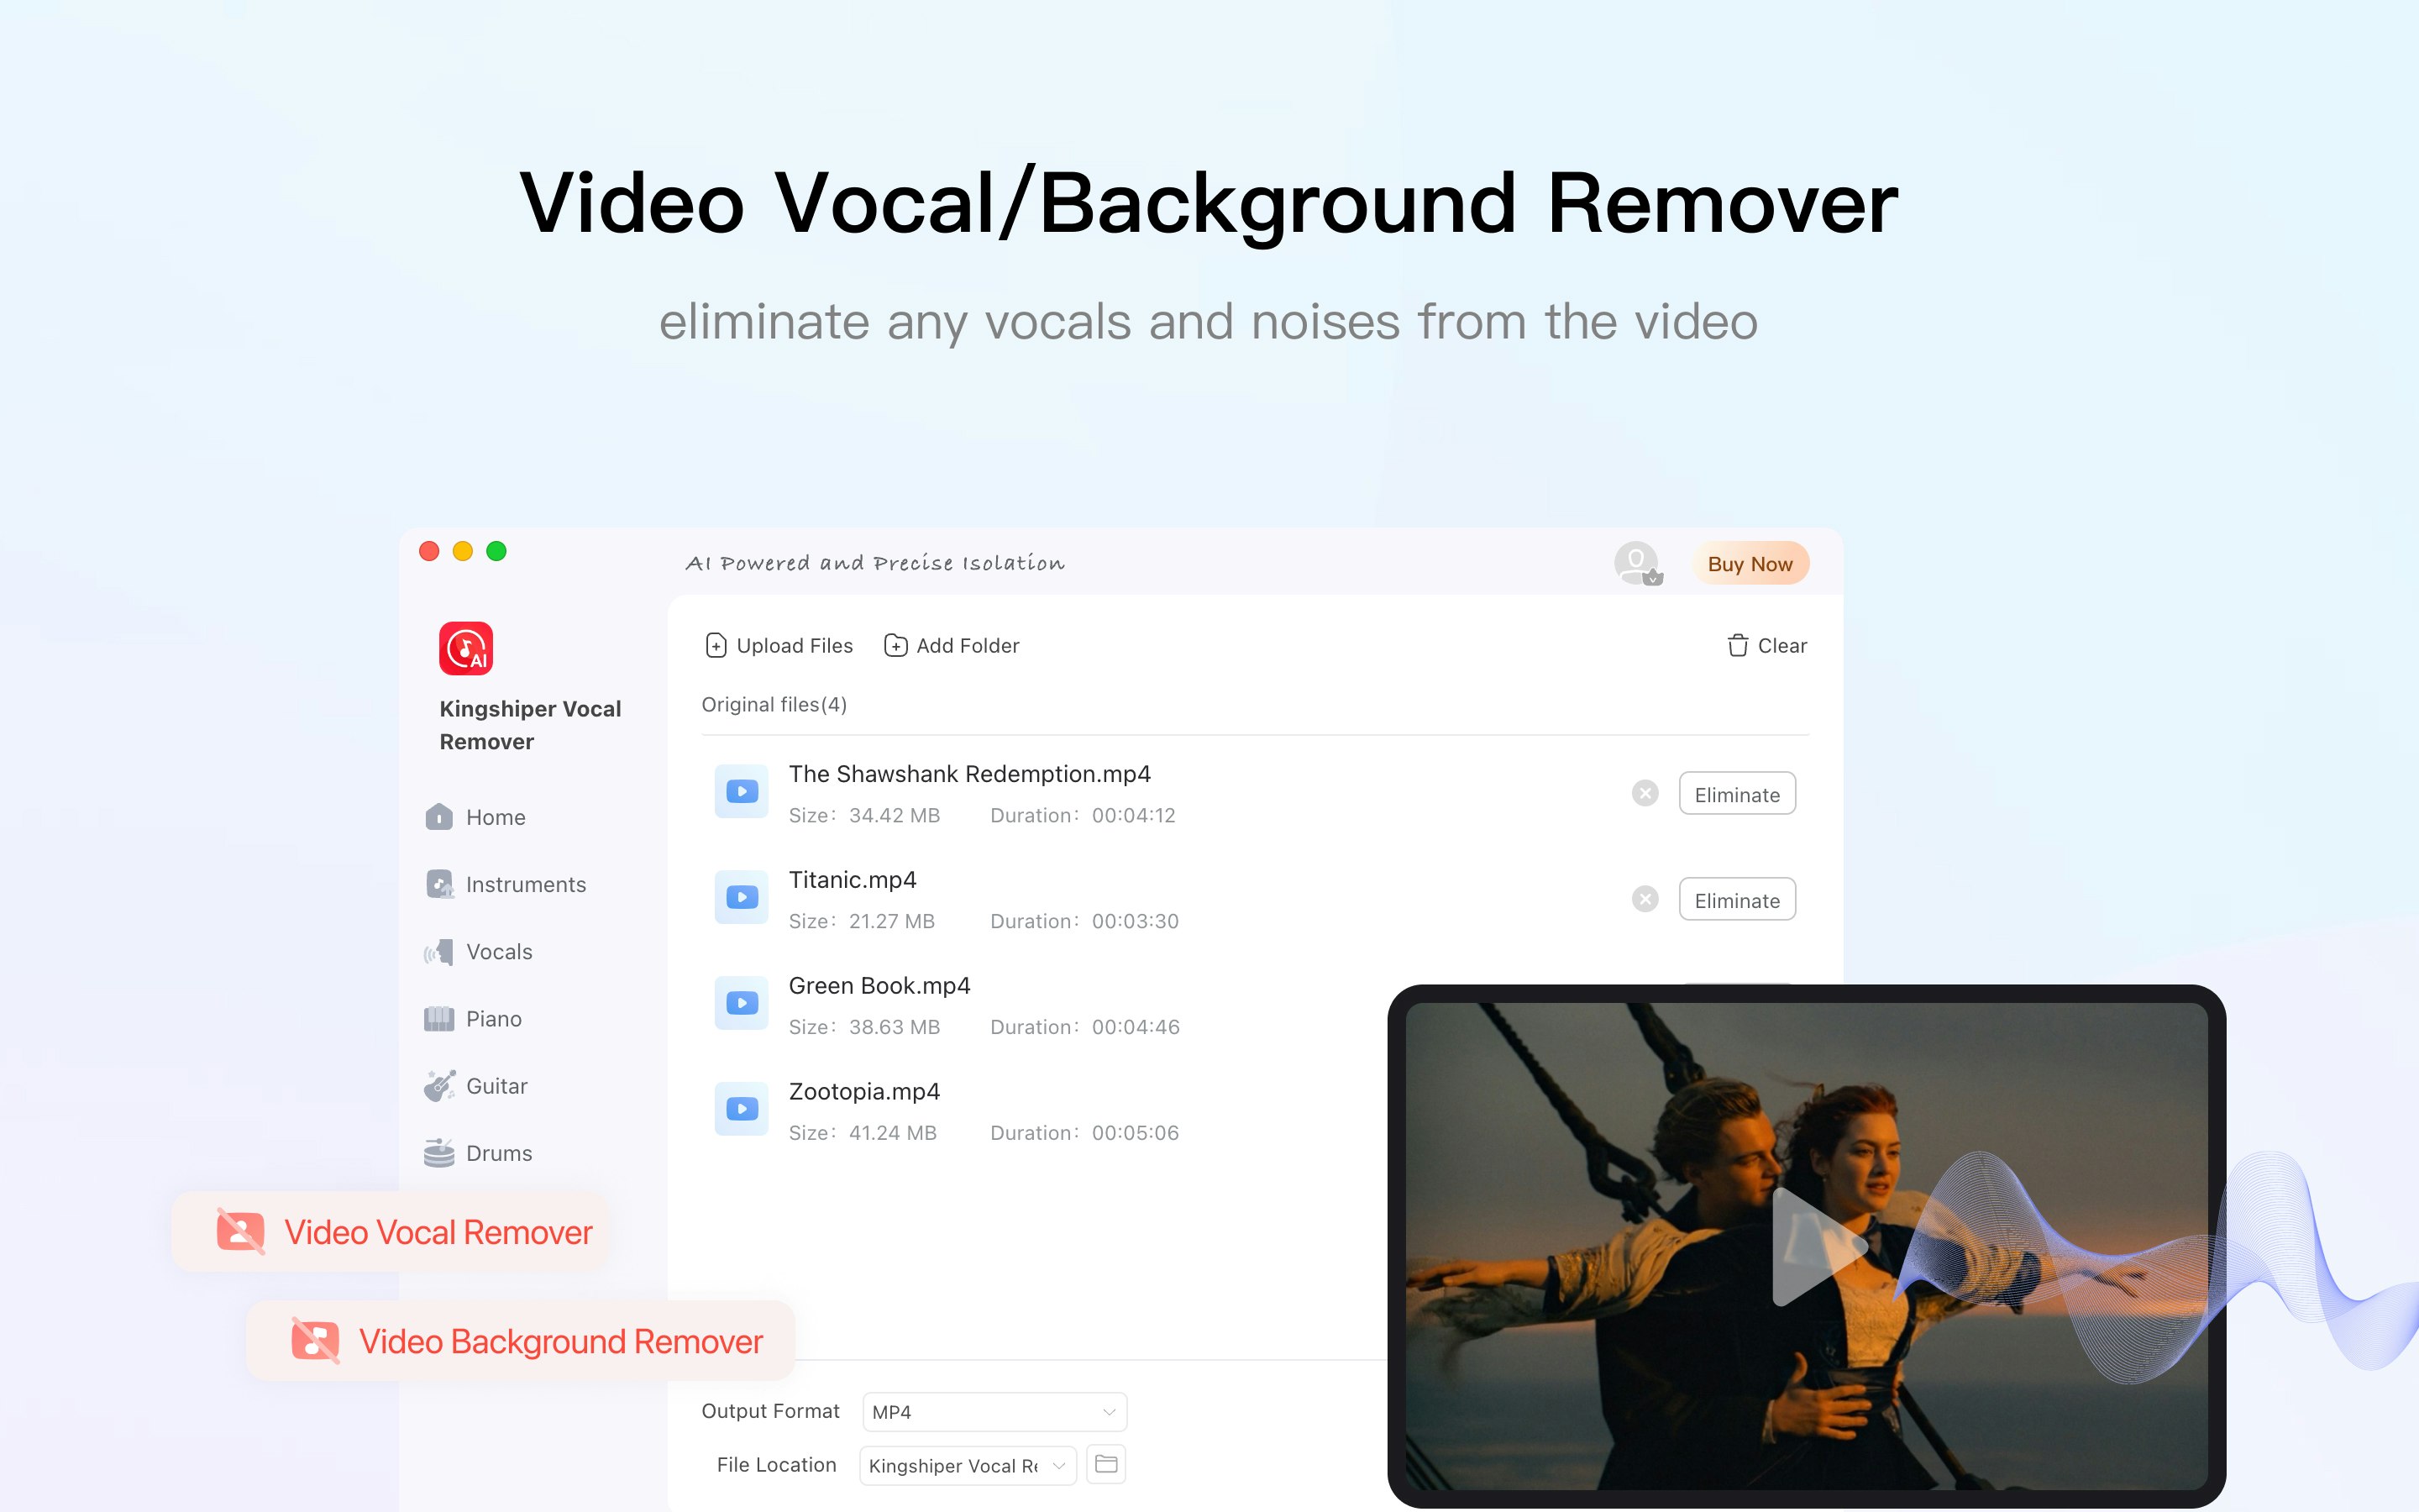Image resolution: width=2419 pixels, height=1512 pixels.
Task: Click the Video Vocal Remover icon
Action: pyautogui.click(x=241, y=1232)
